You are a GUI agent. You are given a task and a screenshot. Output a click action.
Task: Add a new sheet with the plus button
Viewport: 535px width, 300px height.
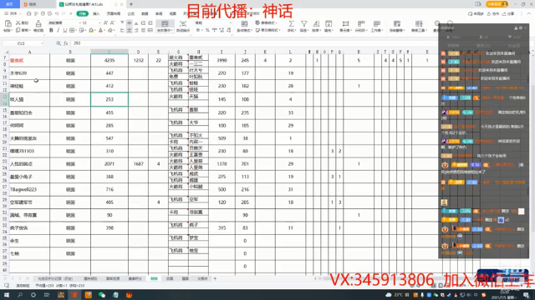pyautogui.click(x=215, y=278)
